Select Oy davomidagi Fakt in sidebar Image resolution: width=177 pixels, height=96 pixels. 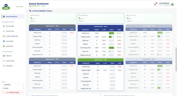(x=13, y=36)
